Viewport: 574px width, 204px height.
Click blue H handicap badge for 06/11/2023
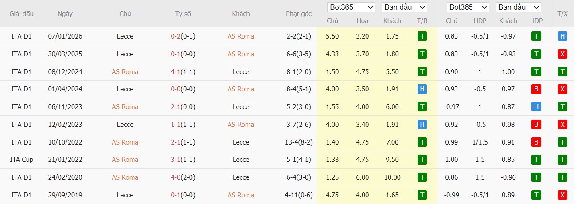click(536, 107)
